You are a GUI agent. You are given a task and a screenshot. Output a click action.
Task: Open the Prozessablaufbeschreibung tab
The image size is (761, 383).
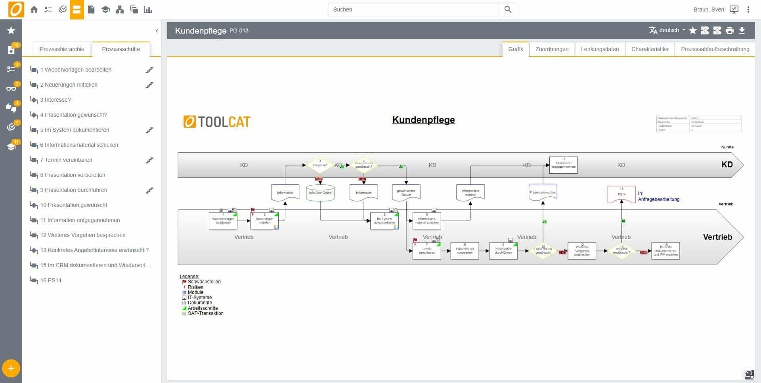[x=715, y=49]
